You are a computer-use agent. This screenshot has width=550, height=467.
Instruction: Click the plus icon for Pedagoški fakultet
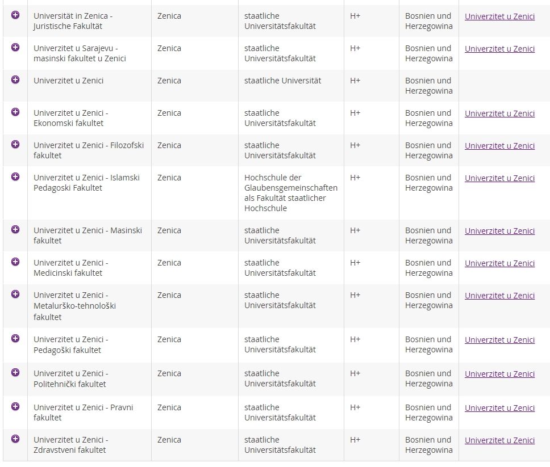click(x=15, y=339)
